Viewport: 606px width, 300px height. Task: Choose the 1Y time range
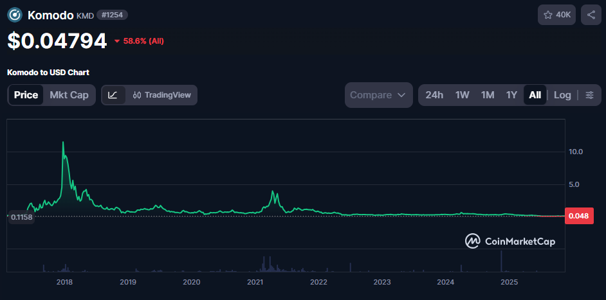coord(511,95)
